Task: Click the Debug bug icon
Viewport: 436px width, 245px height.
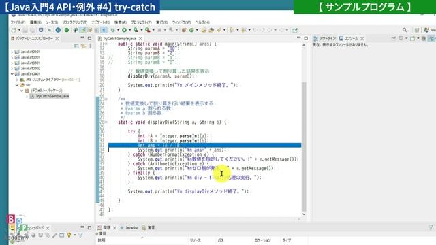Action: click(x=112, y=30)
